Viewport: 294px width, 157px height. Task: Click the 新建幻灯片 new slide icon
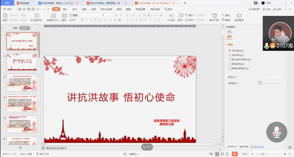(53, 16)
